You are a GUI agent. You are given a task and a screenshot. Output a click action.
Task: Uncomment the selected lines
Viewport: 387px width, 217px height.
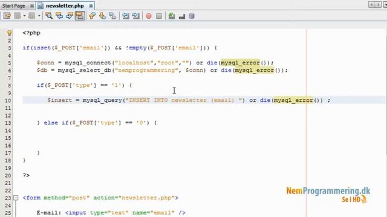pyautogui.click(x=182, y=16)
